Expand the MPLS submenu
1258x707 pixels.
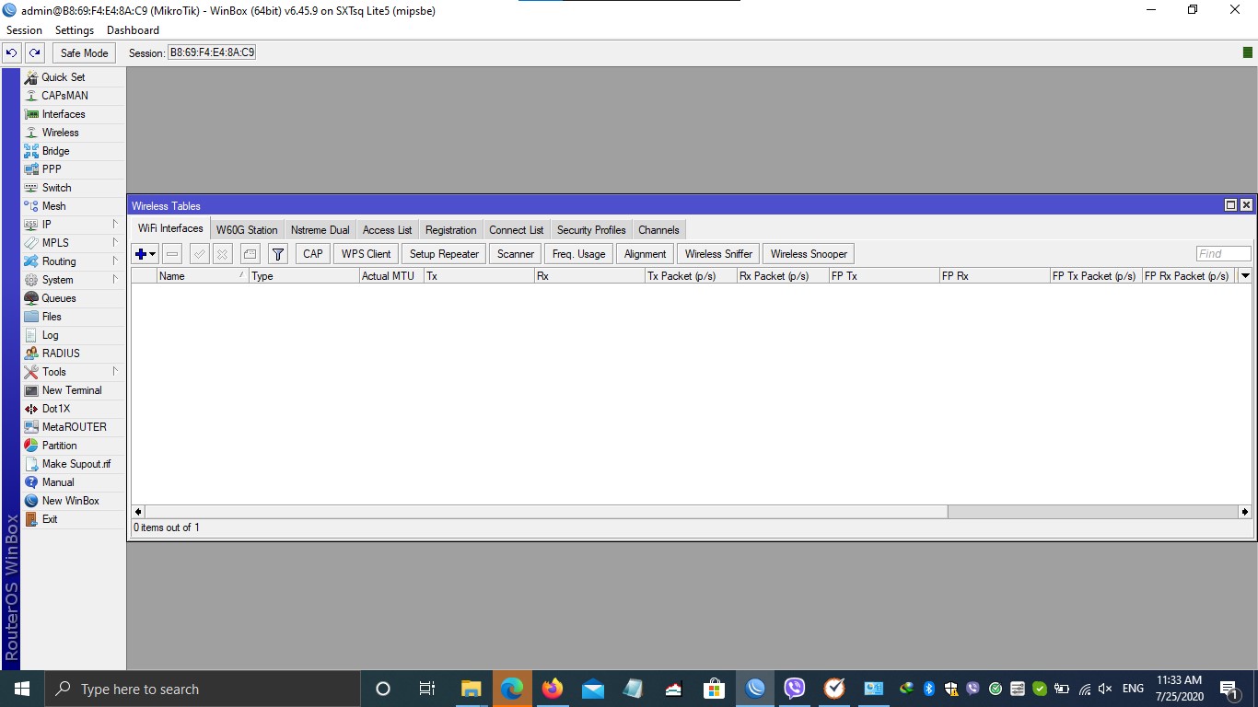tap(74, 243)
